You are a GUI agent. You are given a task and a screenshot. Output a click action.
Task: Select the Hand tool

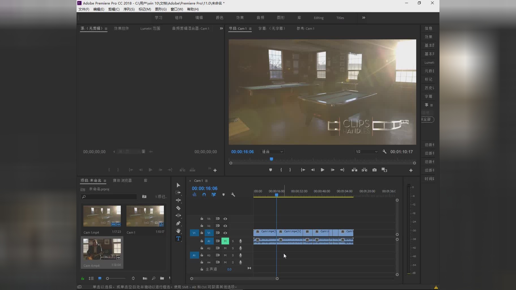tap(178, 231)
